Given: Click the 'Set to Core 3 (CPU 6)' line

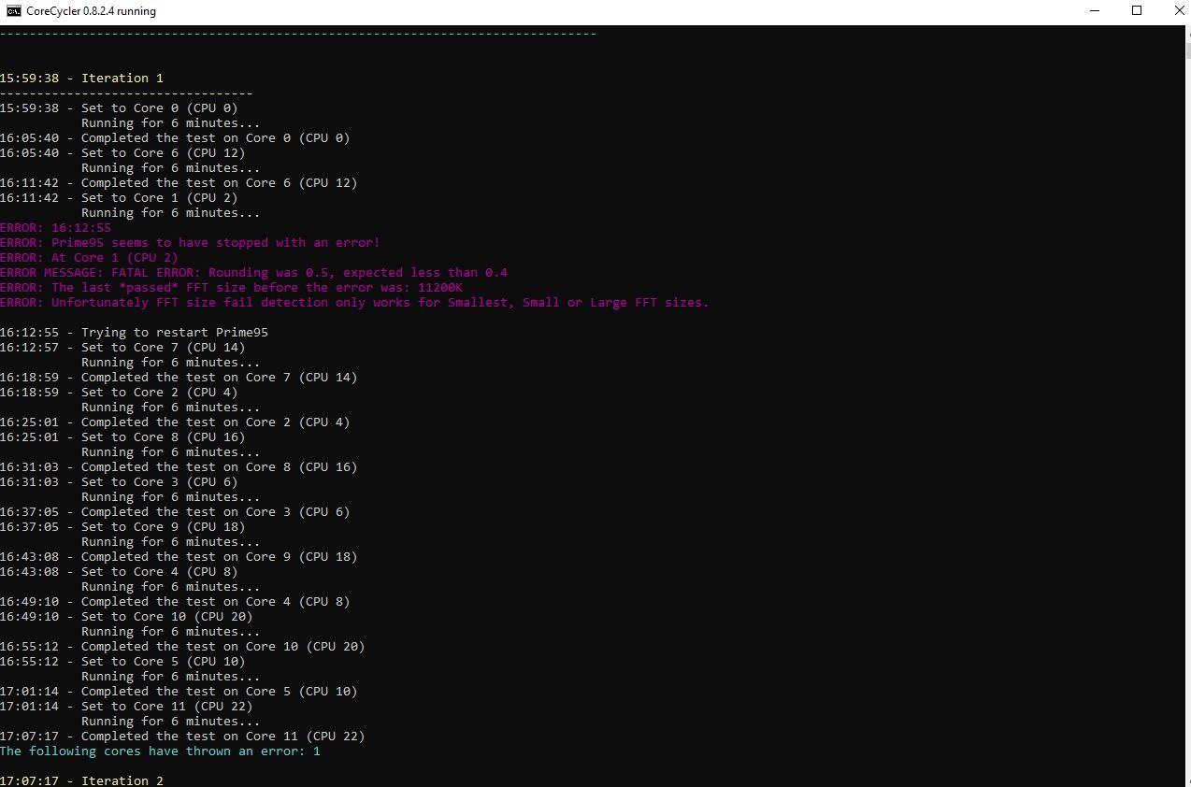Looking at the screenshot, I should pyautogui.click(x=119, y=482).
